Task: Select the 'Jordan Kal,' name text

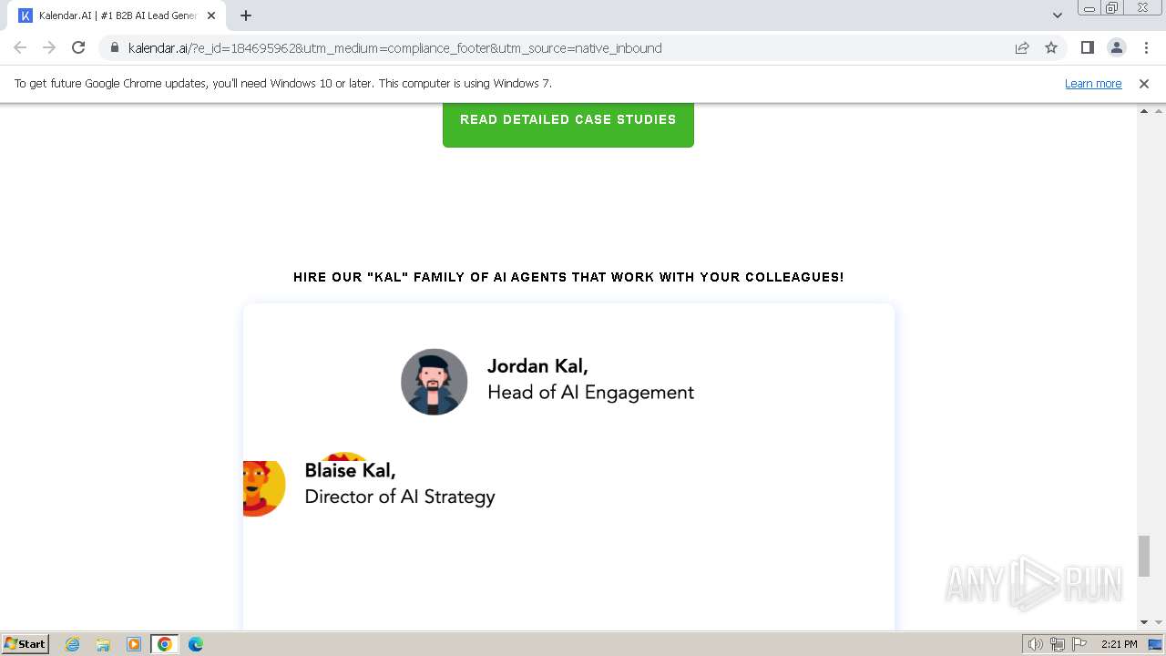Action: pyautogui.click(x=537, y=366)
